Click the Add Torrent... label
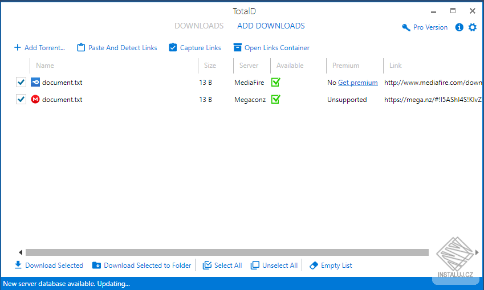The height and width of the screenshot is (290, 484). pyautogui.click(x=45, y=48)
